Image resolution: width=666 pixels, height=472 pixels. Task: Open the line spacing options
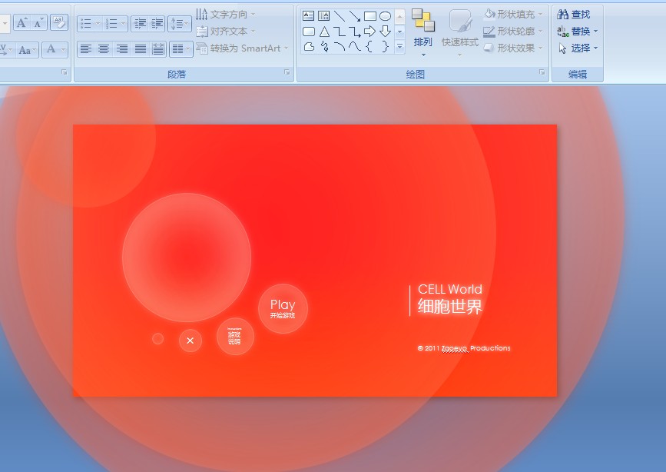pos(180,23)
